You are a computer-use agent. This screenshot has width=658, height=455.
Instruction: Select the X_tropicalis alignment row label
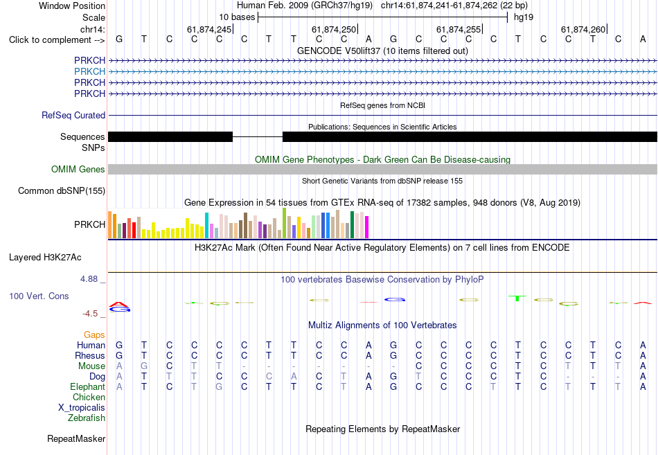(x=82, y=408)
